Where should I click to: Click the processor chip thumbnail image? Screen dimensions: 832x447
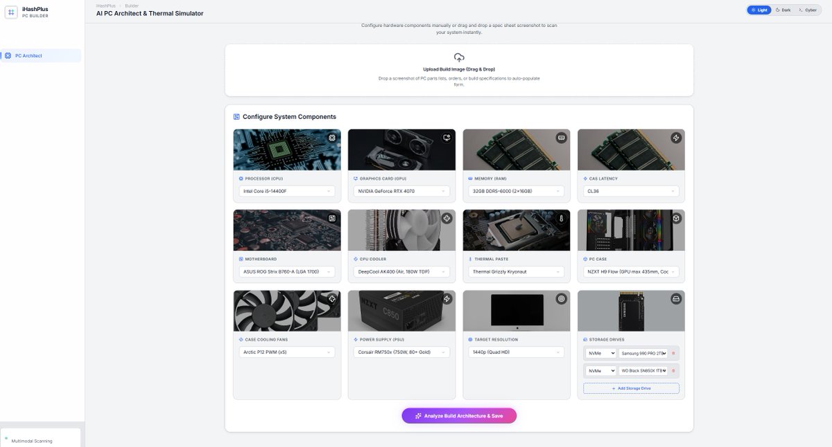pos(287,149)
